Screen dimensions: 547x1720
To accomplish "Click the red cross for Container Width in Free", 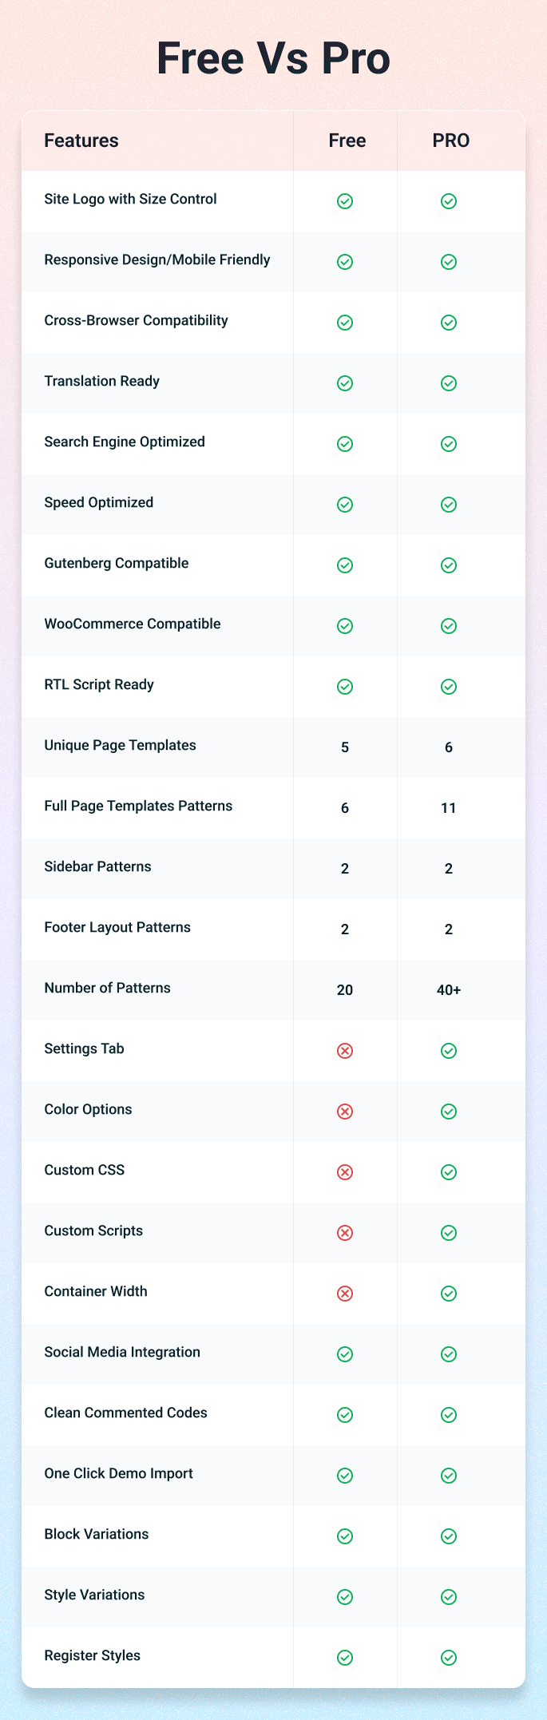I will (345, 1294).
